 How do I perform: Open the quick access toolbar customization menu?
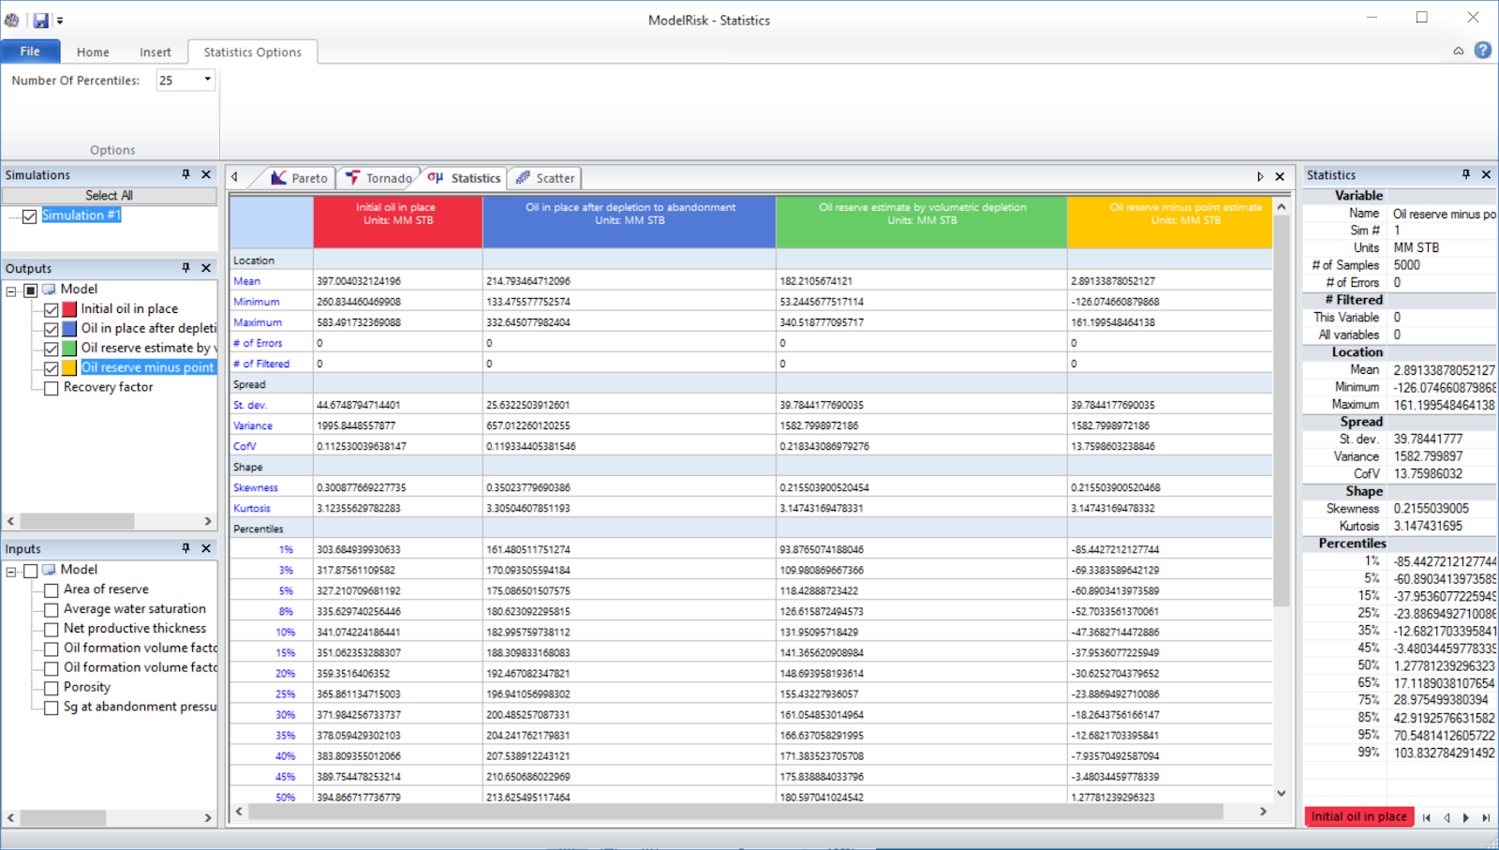pyautogui.click(x=60, y=19)
